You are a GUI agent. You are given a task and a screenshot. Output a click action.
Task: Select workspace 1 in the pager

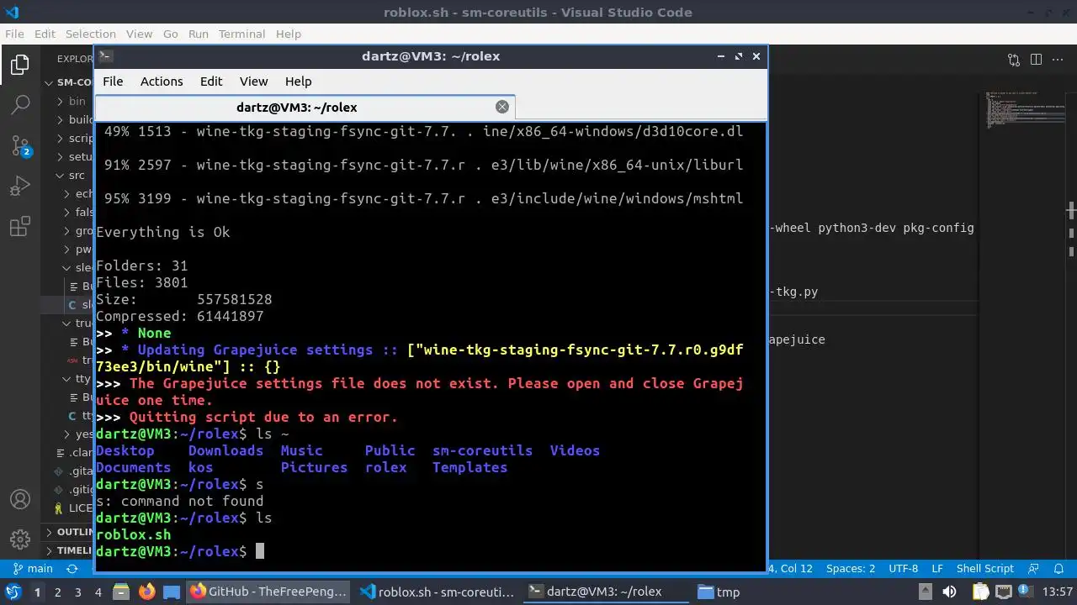[x=37, y=592]
